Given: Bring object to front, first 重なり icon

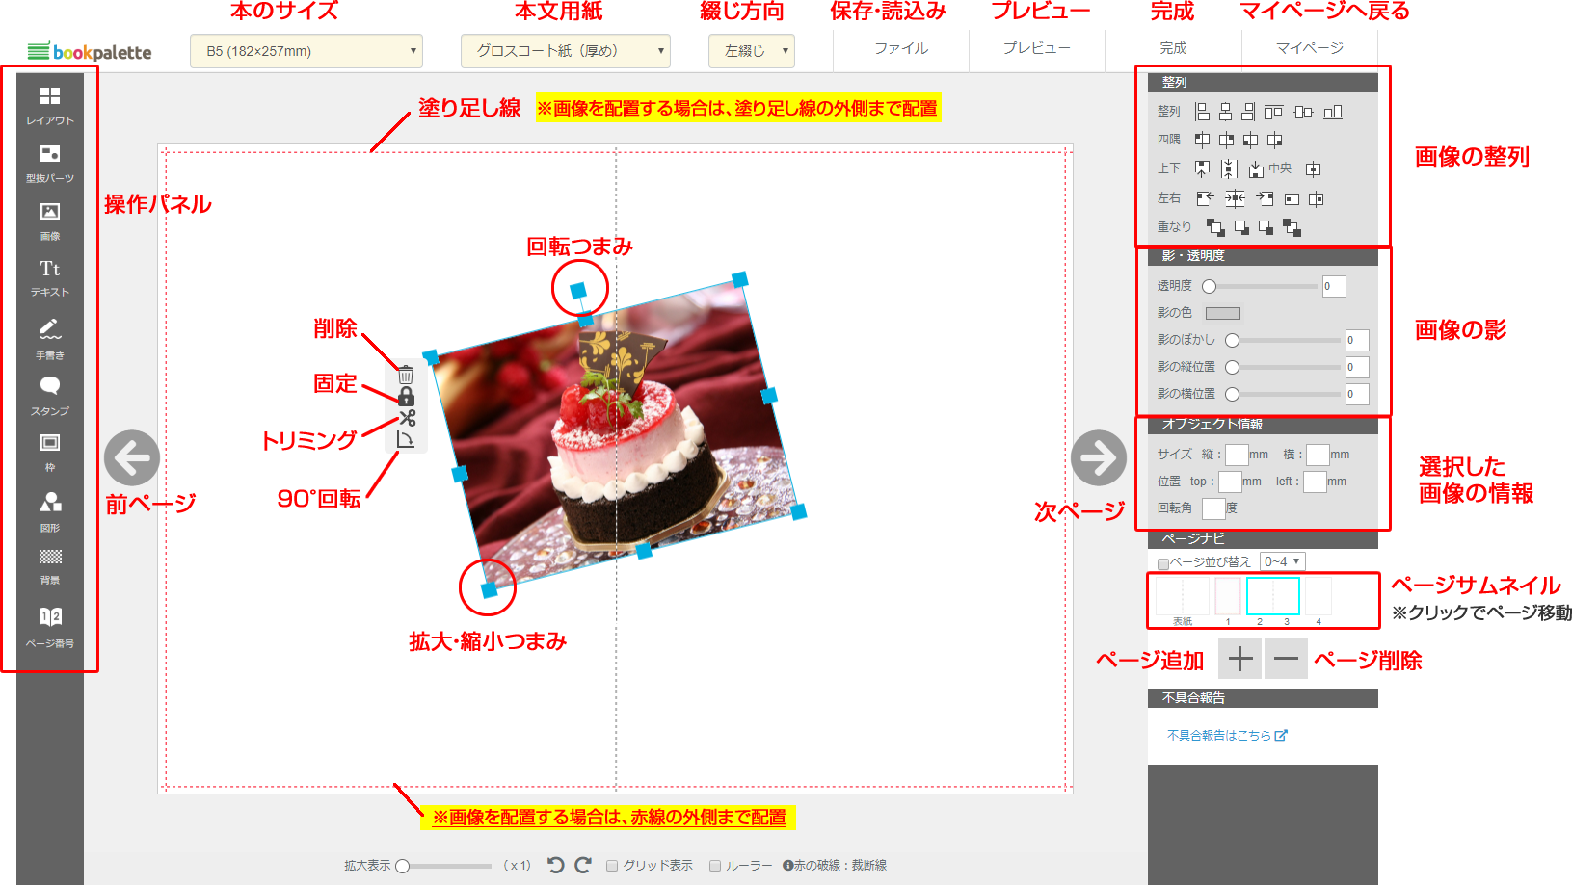Looking at the screenshot, I should click(1215, 227).
